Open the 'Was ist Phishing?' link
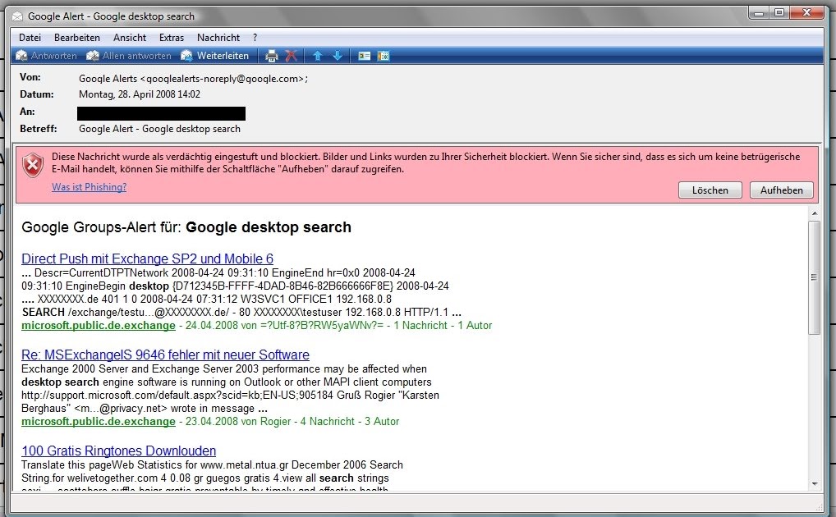Image resolution: width=836 pixels, height=517 pixels. coord(89,187)
